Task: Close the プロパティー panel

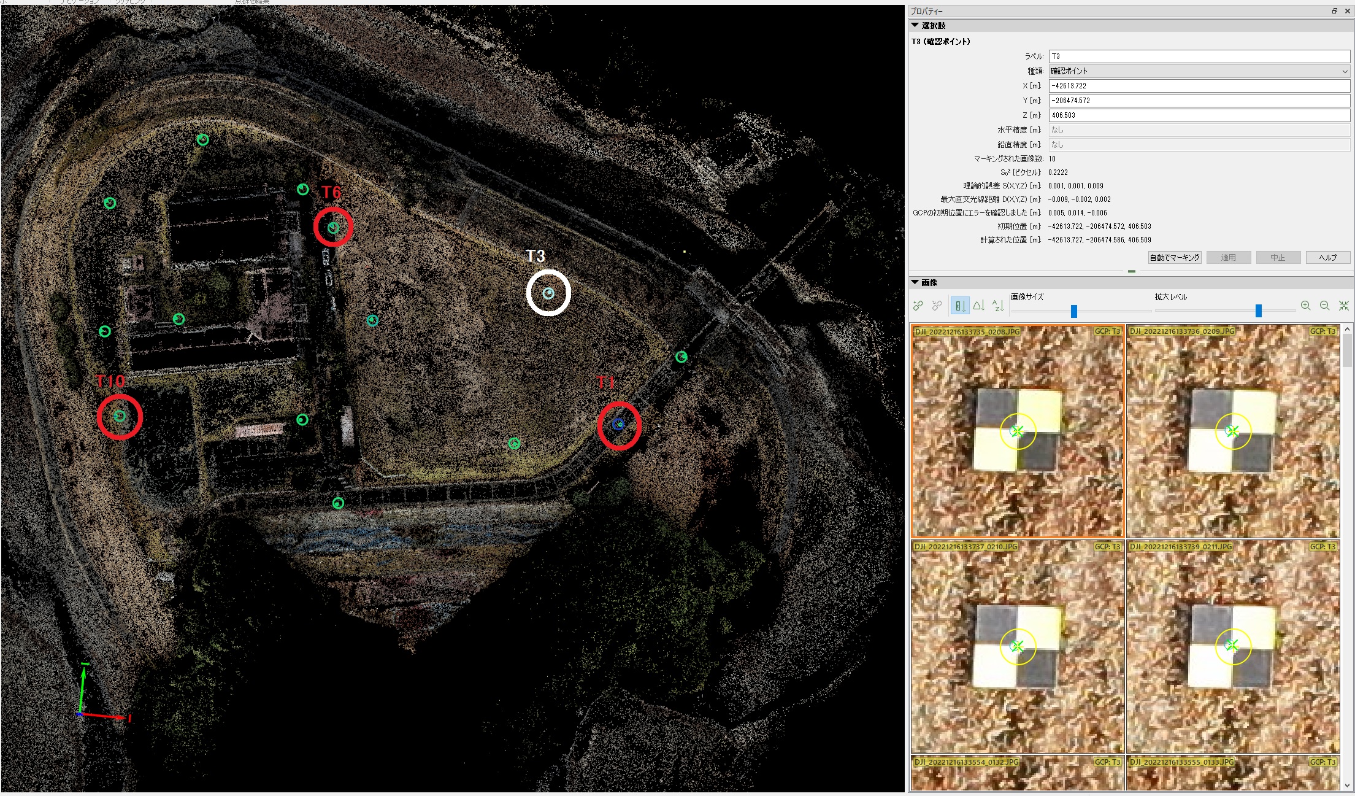Action: pos(1347,11)
